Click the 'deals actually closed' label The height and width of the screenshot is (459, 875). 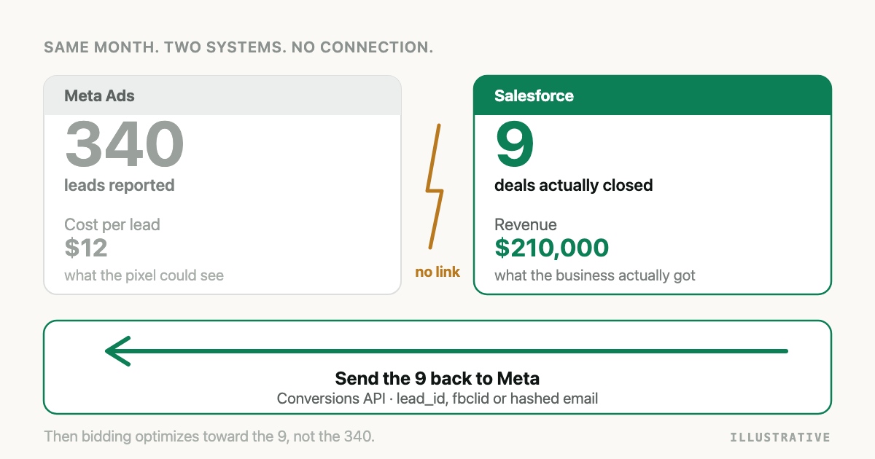point(574,185)
